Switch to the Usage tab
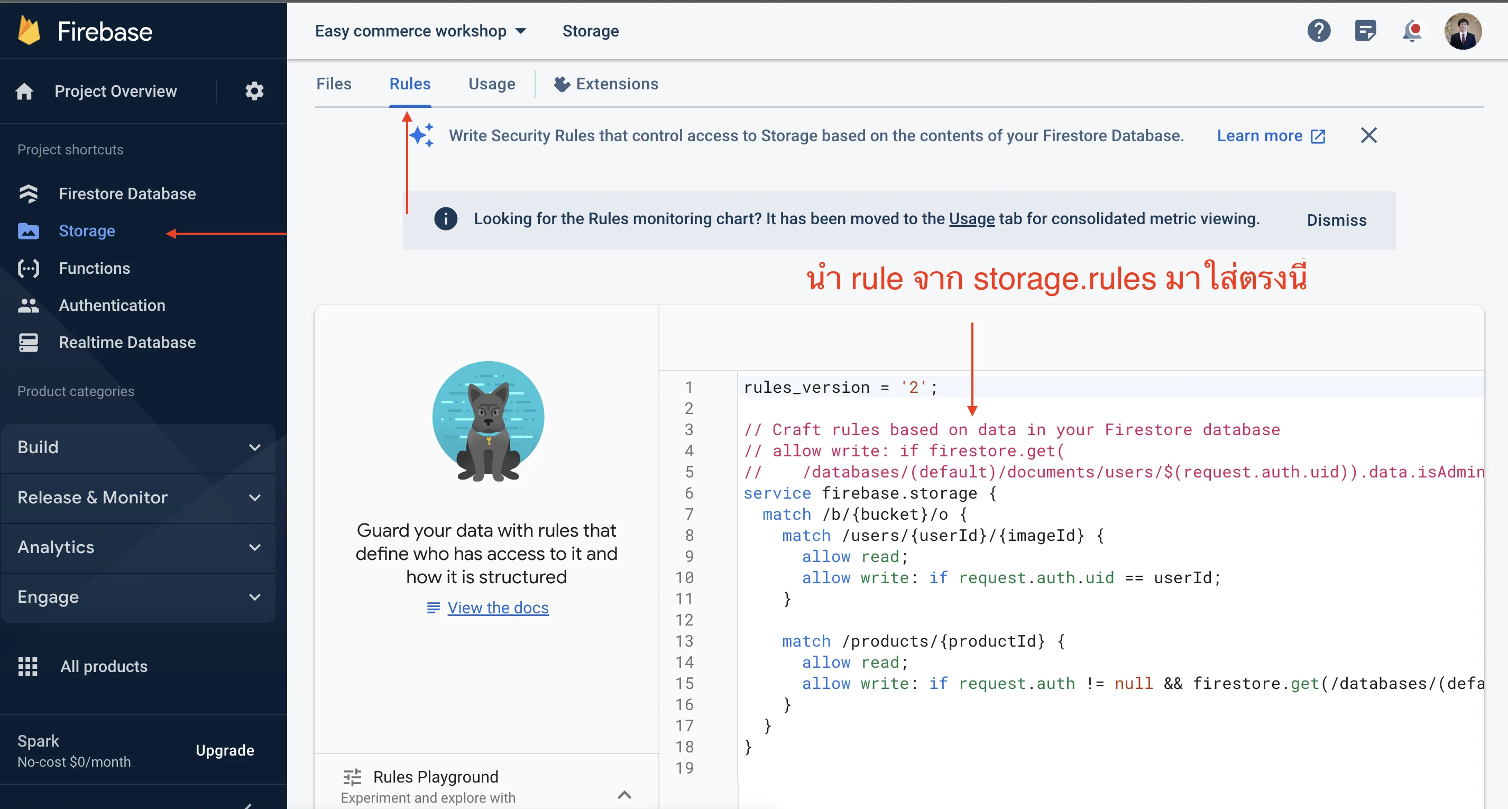 [492, 84]
